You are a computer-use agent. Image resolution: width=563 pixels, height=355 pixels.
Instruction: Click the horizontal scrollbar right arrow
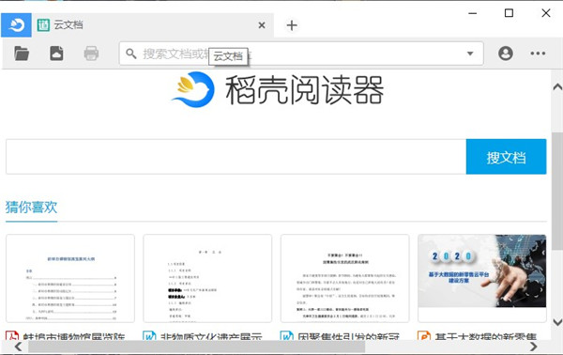coord(534,347)
